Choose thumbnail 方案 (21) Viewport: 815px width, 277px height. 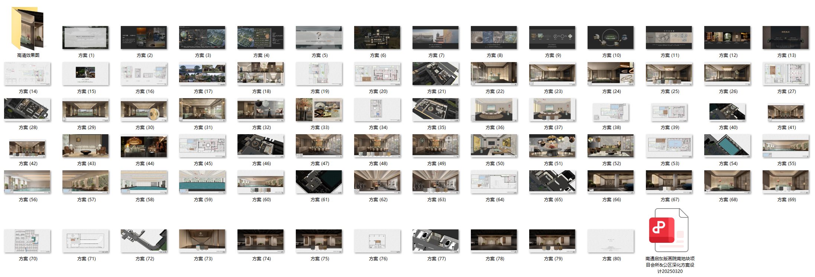(x=436, y=74)
